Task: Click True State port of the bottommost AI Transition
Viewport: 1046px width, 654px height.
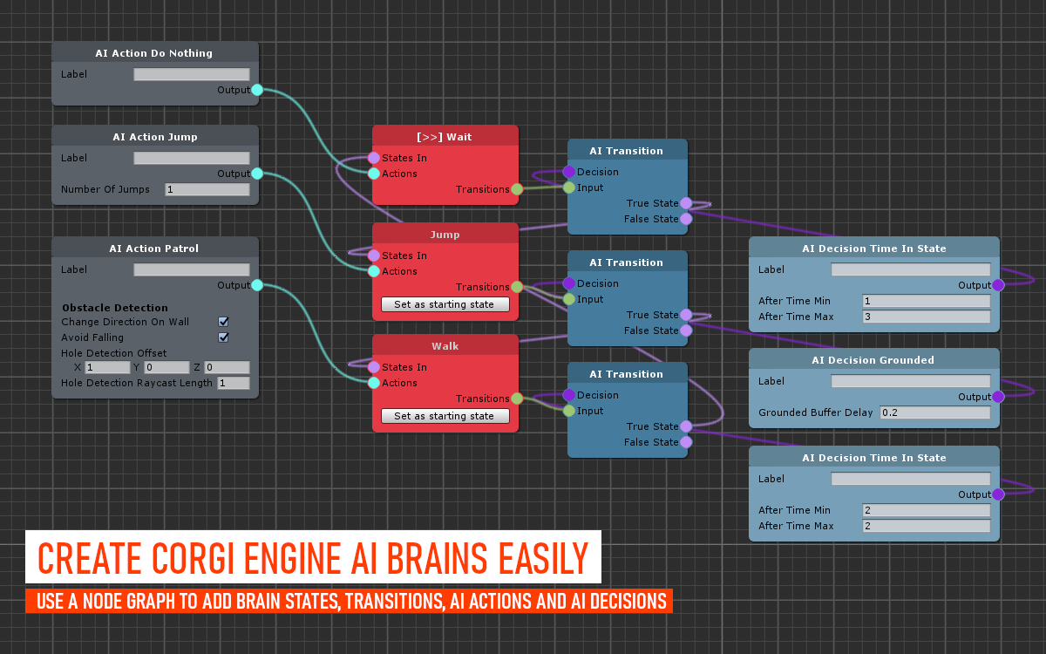Action: point(686,426)
